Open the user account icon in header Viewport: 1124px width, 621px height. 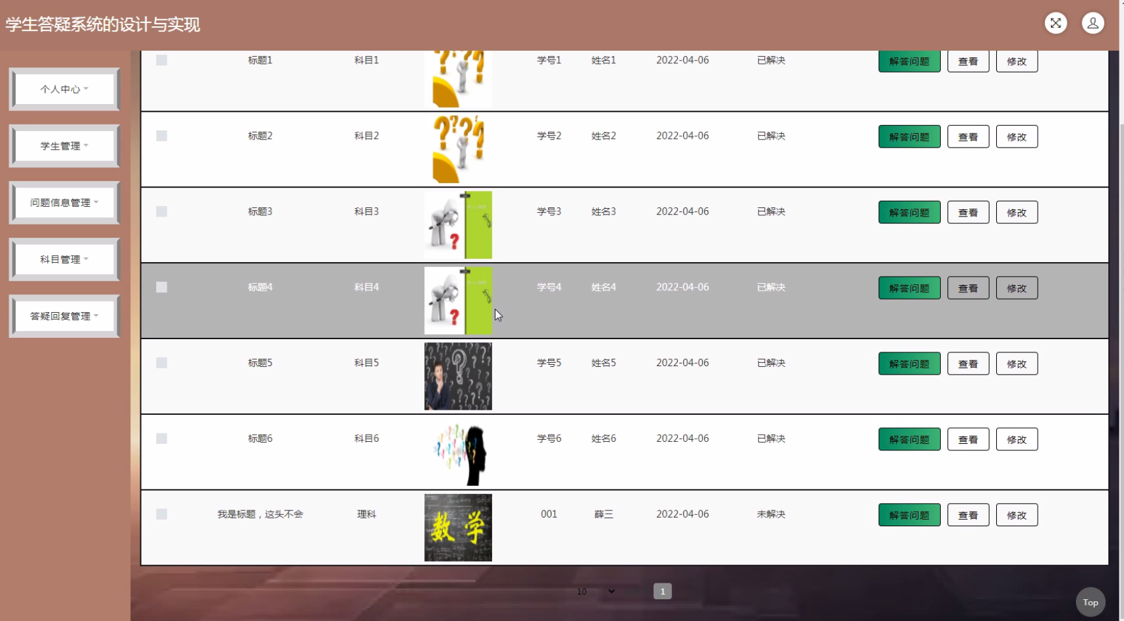(x=1093, y=23)
